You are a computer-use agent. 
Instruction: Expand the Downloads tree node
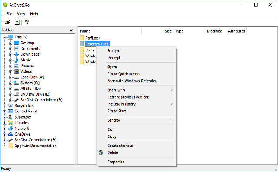coord(10,54)
